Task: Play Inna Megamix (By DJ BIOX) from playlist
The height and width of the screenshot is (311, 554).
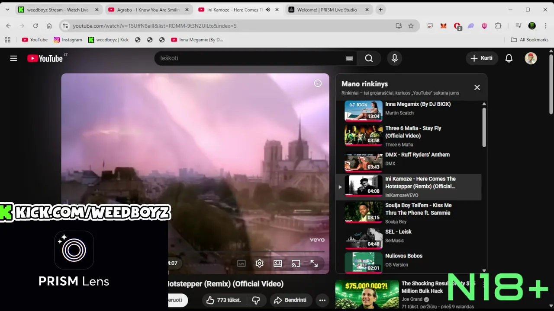Action: pos(409,110)
